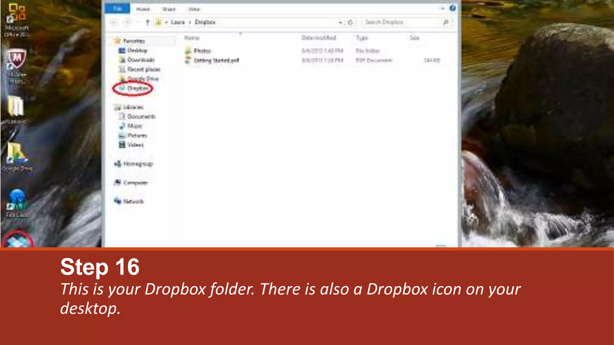
Task: Go up one folder level
Action: pyautogui.click(x=147, y=22)
